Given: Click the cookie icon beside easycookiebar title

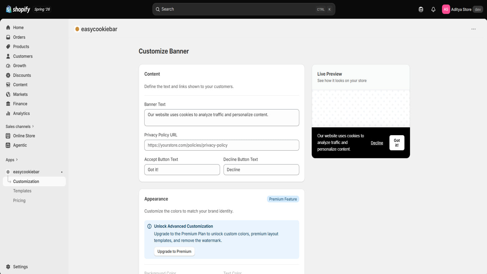Looking at the screenshot, I should point(77,29).
